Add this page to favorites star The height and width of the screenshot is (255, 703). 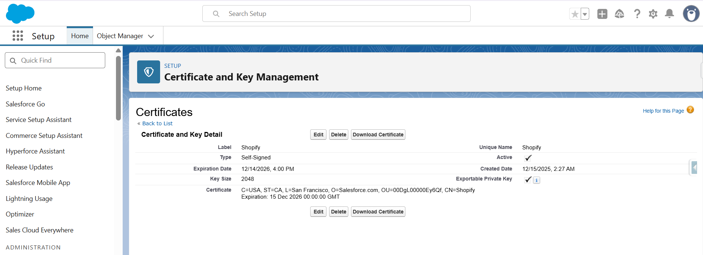pyautogui.click(x=575, y=14)
